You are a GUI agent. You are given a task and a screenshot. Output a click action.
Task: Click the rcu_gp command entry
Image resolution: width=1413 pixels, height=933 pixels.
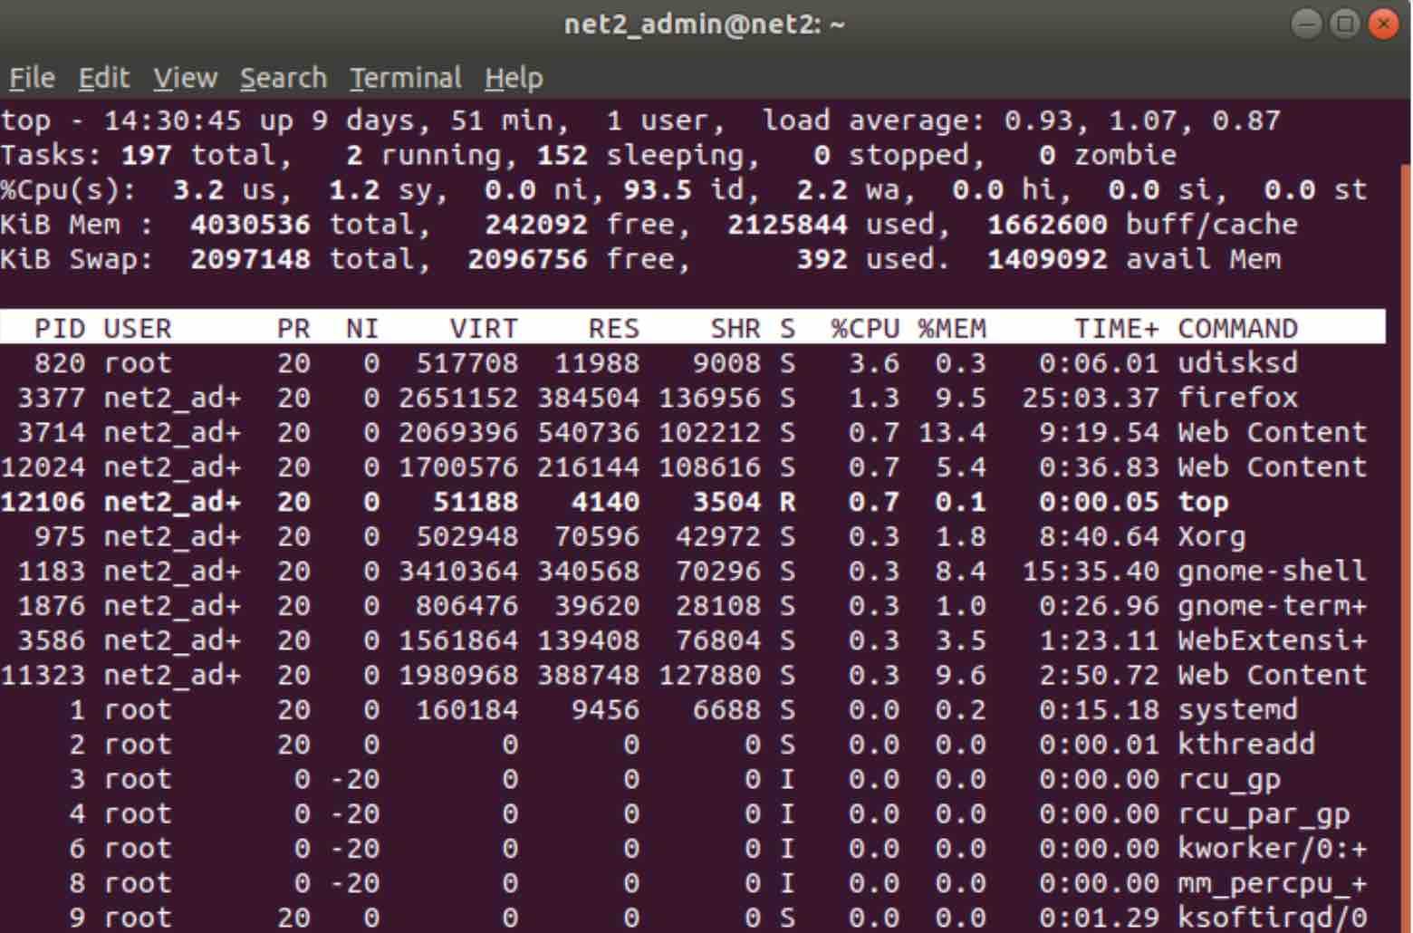[x=1228, y=779]
